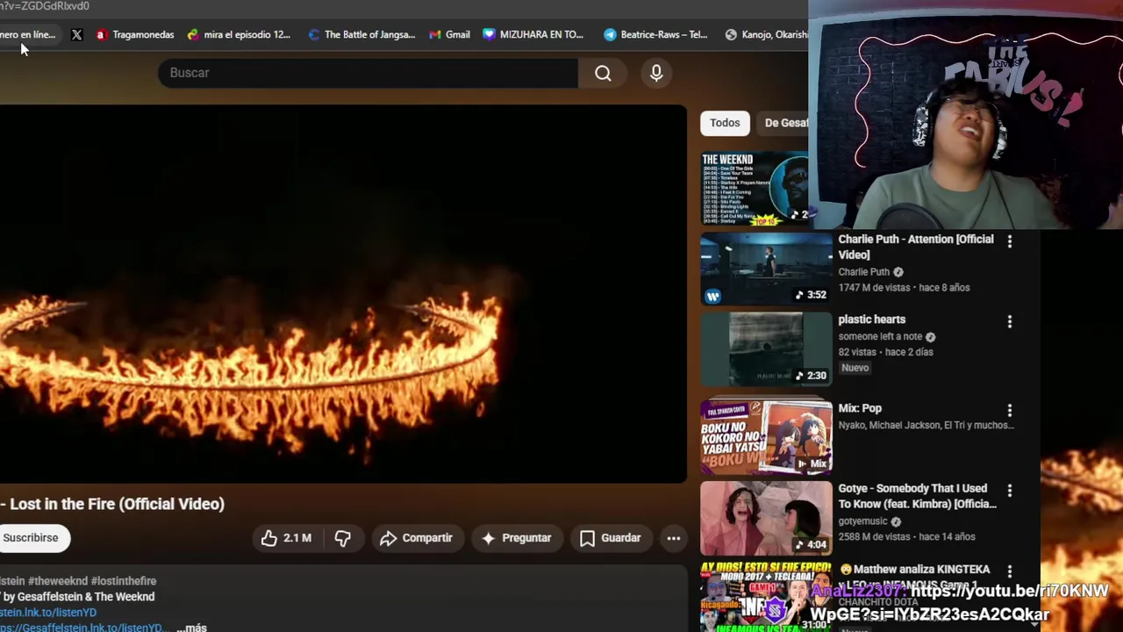
Task: Click the Lost in the Fire video player
Action: [343, 294]
